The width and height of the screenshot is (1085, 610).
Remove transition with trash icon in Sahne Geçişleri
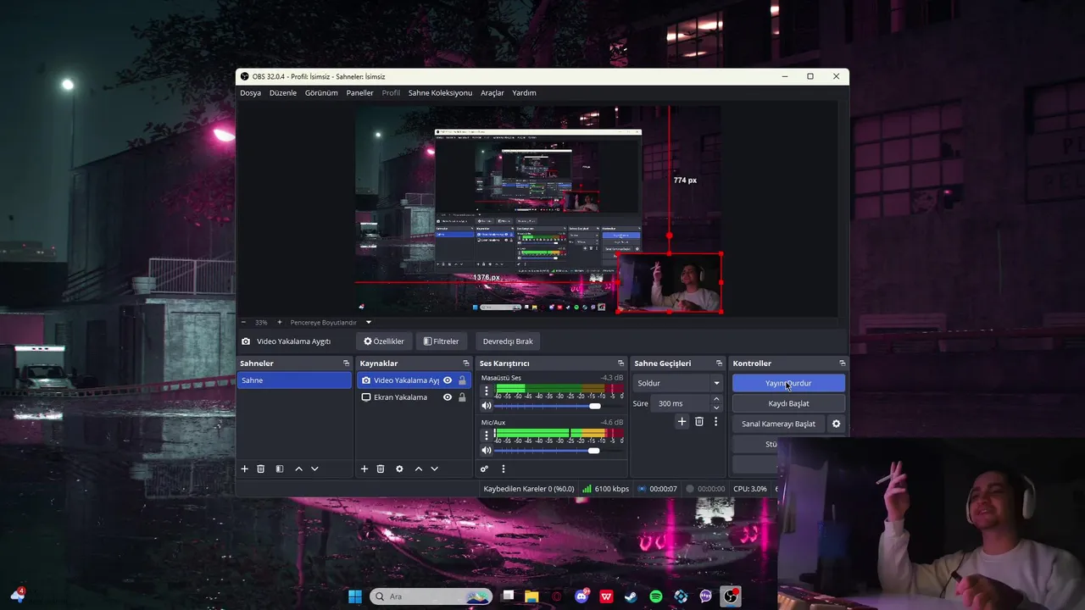click(x=698, y=421)
